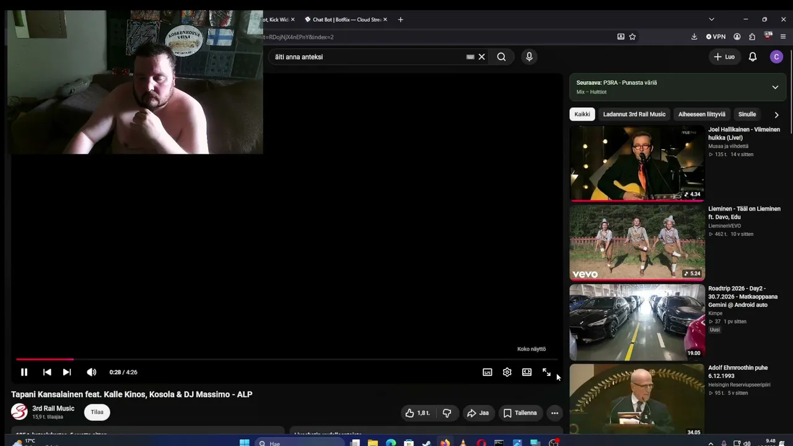Open Roadtrip 2026 Day2 video thumbnail
The width and height of the screenshot is (793, 446).
point(637,322)
